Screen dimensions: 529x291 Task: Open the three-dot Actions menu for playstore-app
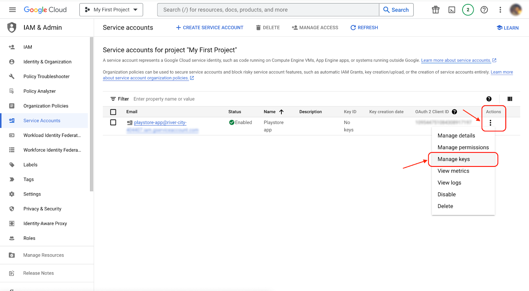(490, 123)
